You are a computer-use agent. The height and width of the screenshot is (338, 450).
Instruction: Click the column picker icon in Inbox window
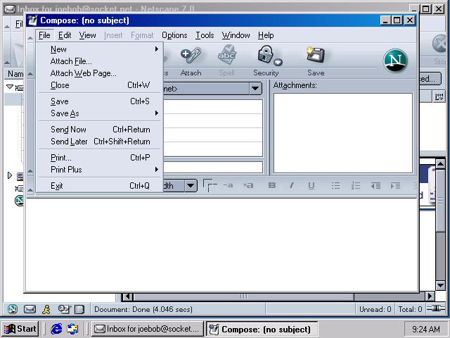439,97
